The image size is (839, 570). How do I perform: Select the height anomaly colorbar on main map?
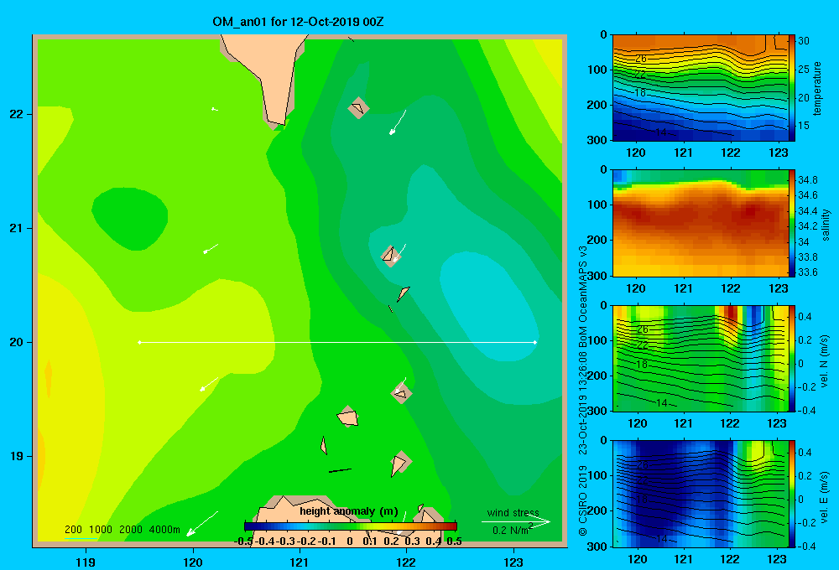coord(351,526)
